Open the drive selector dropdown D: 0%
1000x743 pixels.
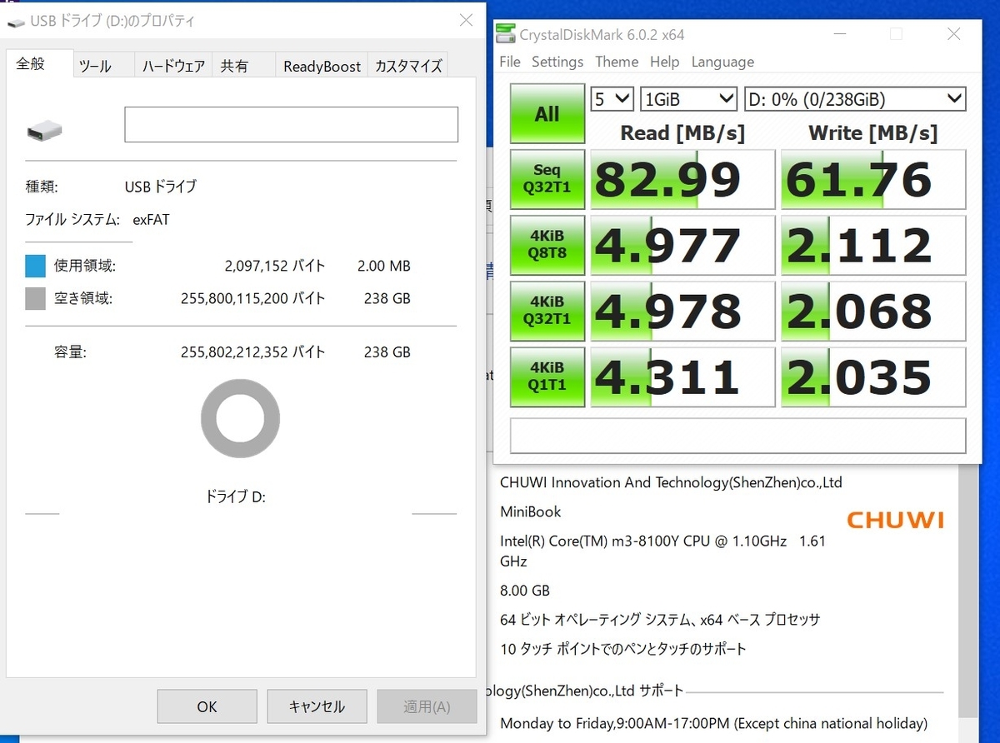pos(855,99)
